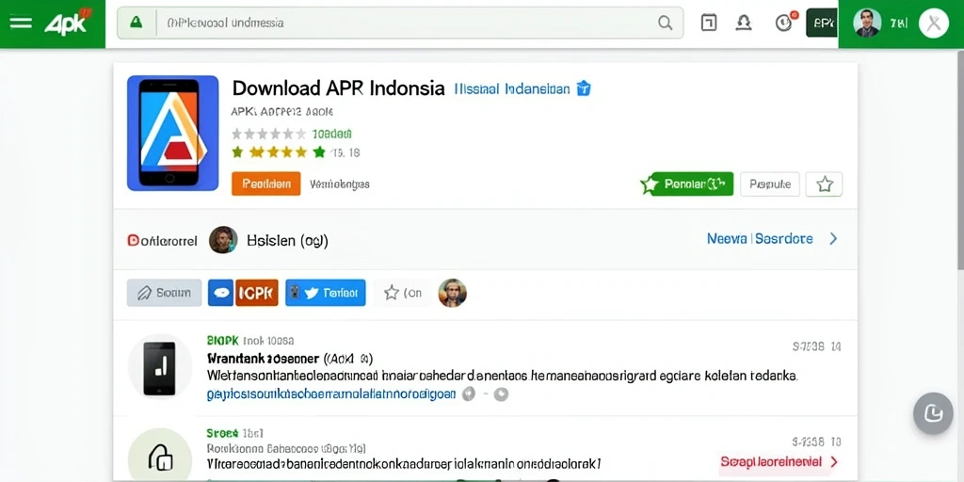This screenshot has width=964, height=482.
Task: Click the magnifier search icon
Action: point(666,24)
